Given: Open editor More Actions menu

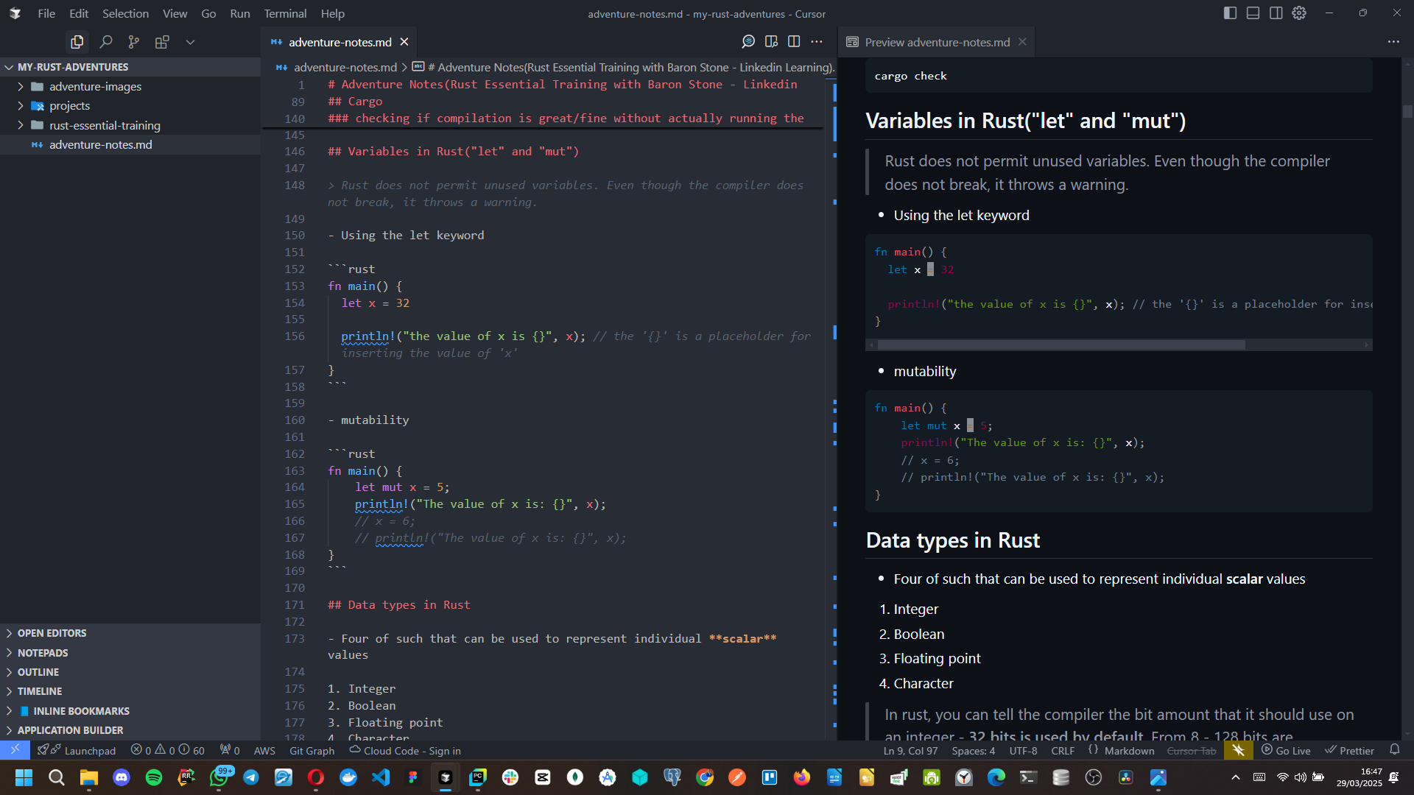Looking at the screenshot, I should tap(817, 42).
